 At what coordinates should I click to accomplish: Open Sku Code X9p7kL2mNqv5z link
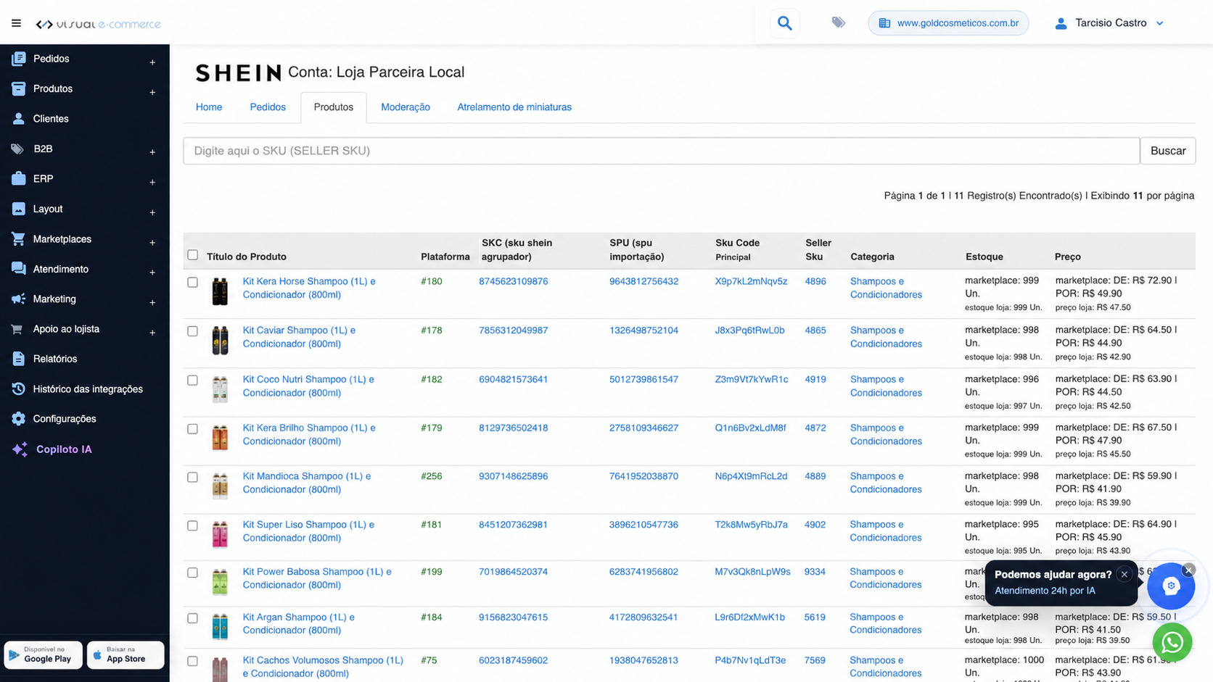pyautogui.click(x=751, y=281)
